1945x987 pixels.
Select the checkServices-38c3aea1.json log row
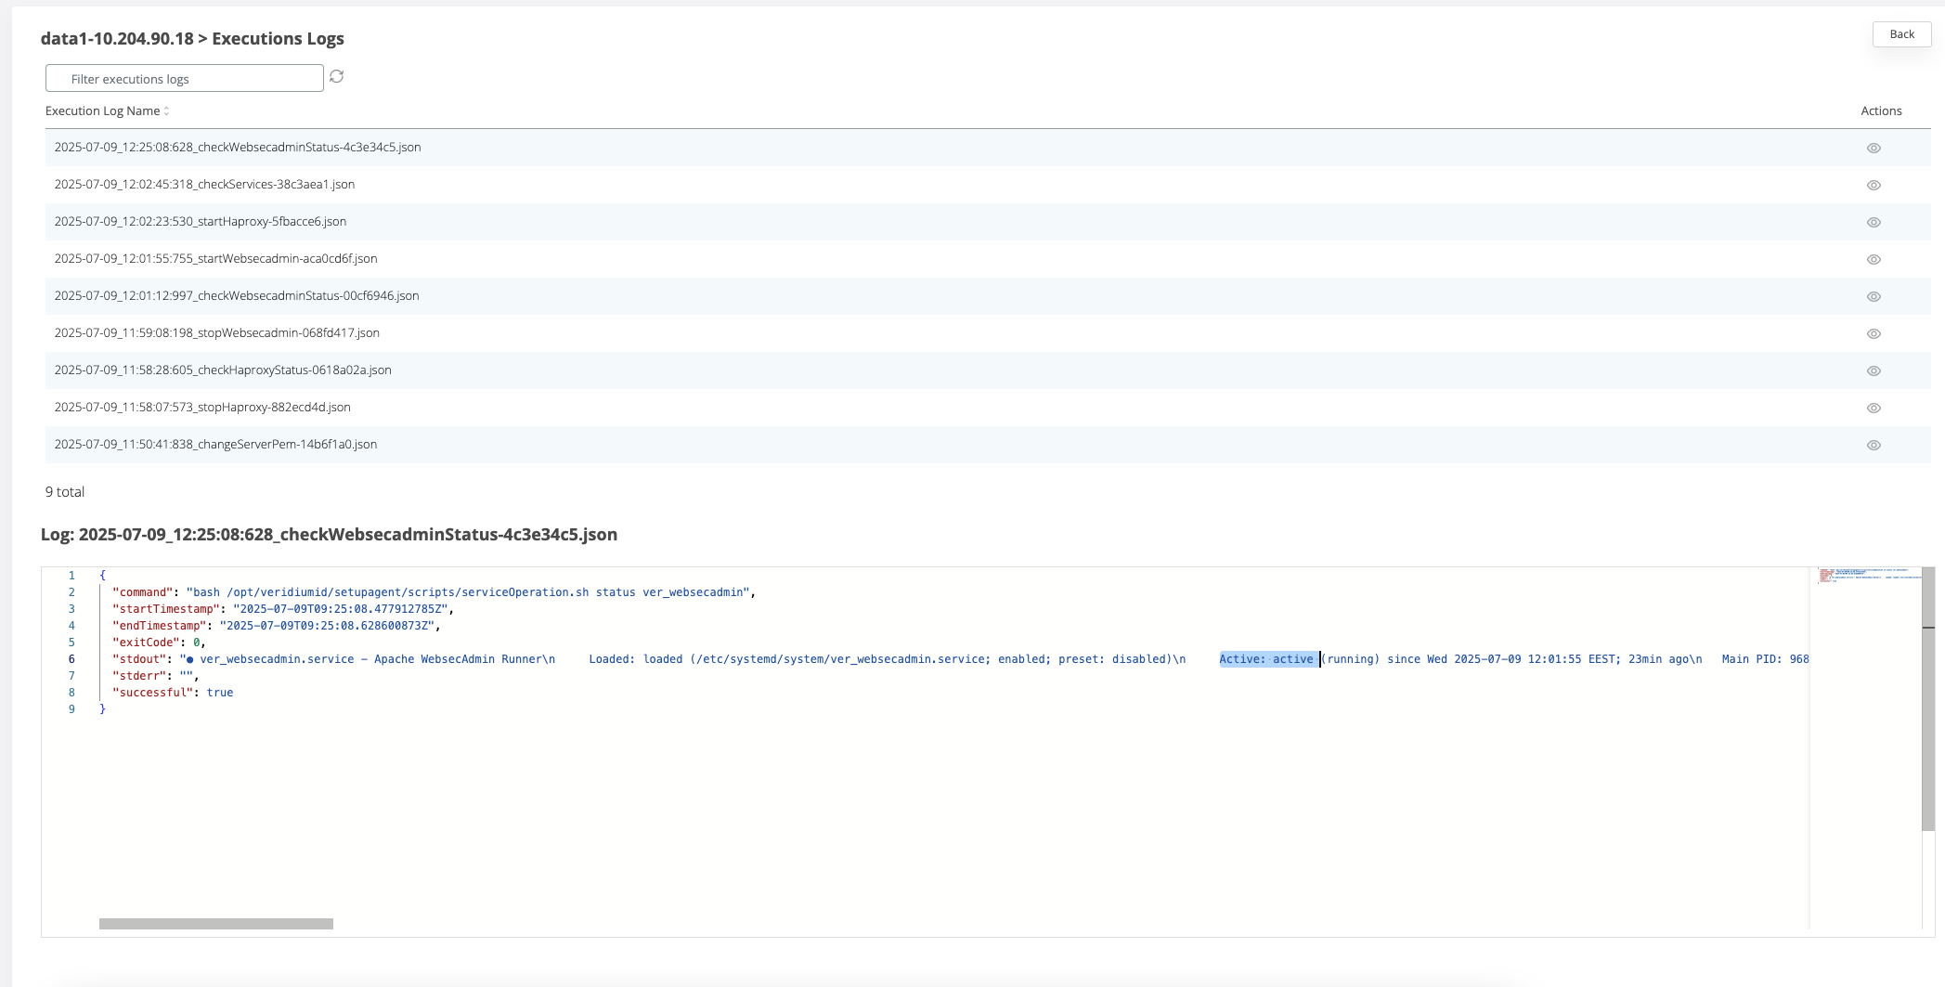[x=204, y=185]
